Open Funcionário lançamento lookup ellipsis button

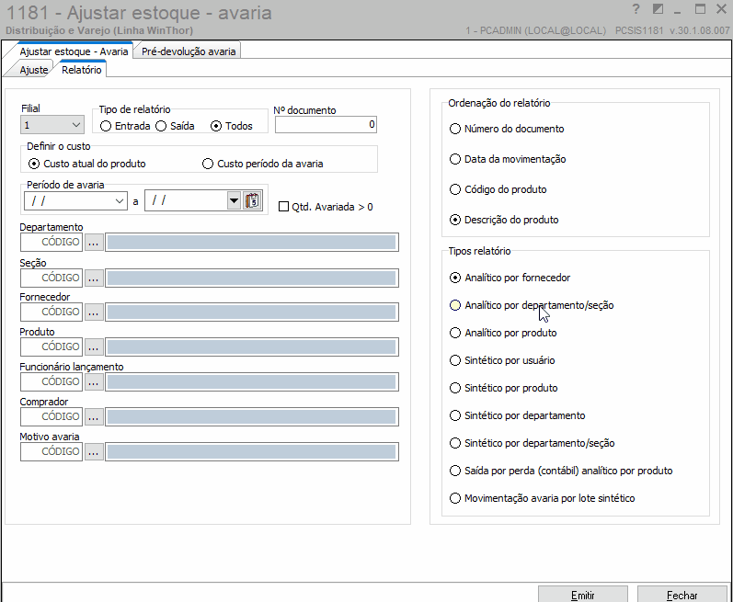pos(94,381)
